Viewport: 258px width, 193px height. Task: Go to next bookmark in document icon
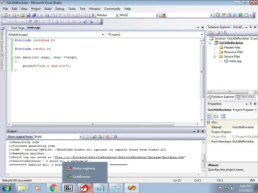pyautogui.click(x=91, y=22)
